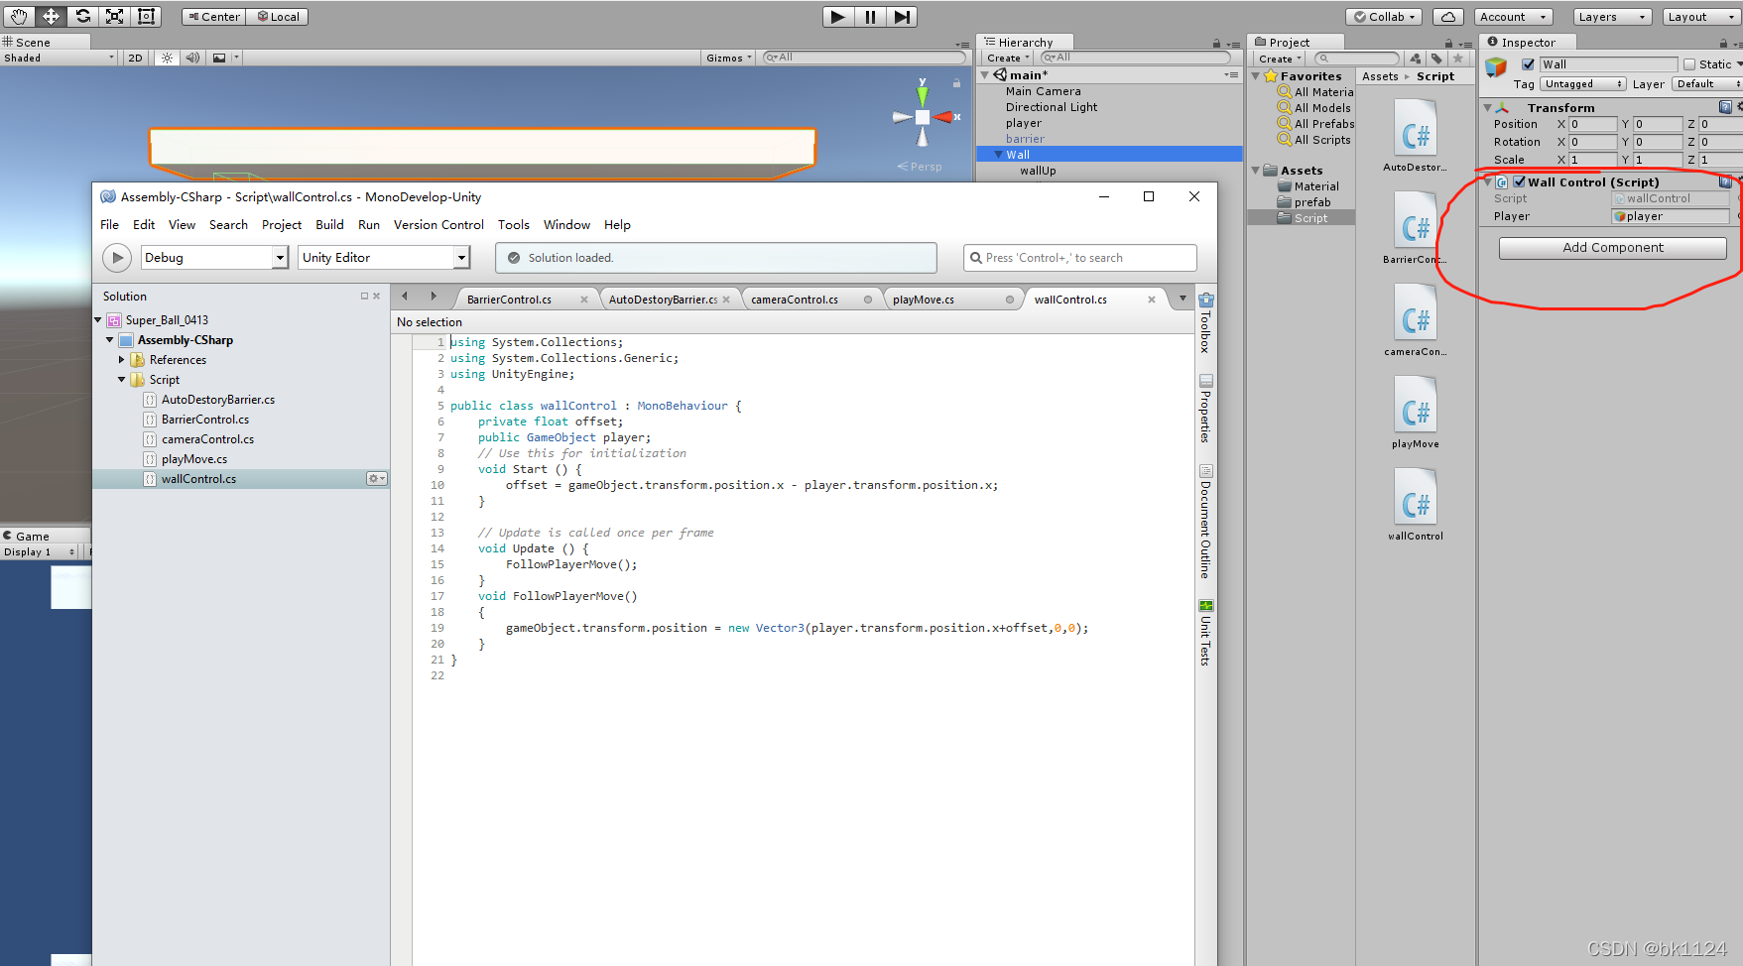The height and width of the screenshot is (966, 1743).
Task: Toggle Wall object active checkbox
Action: [1528, 64]
